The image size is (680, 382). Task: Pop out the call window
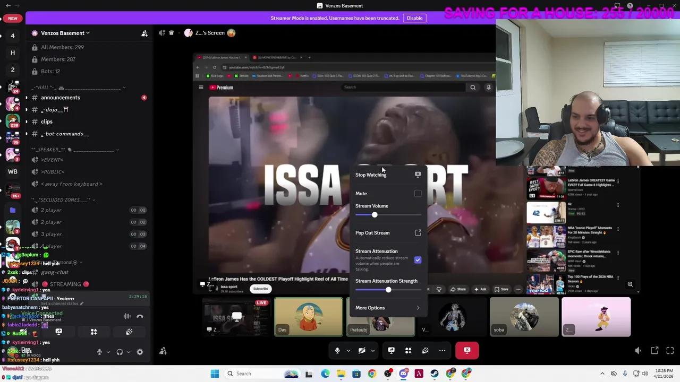654,350
